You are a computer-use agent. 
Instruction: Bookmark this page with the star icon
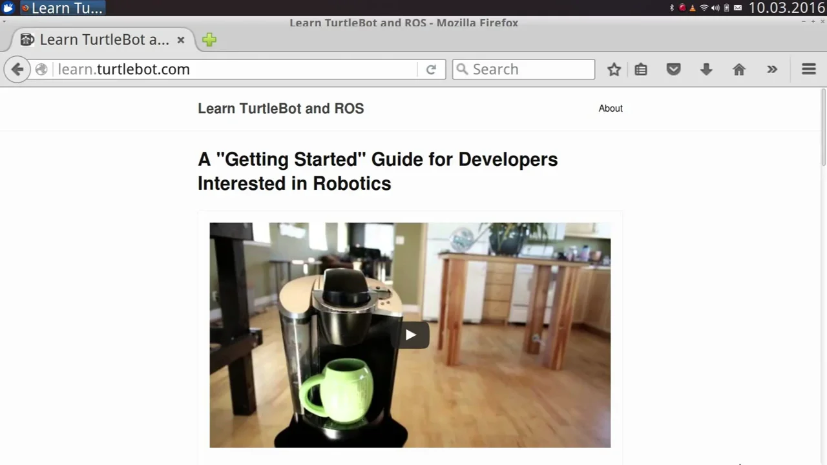click(x=614, y=69)
